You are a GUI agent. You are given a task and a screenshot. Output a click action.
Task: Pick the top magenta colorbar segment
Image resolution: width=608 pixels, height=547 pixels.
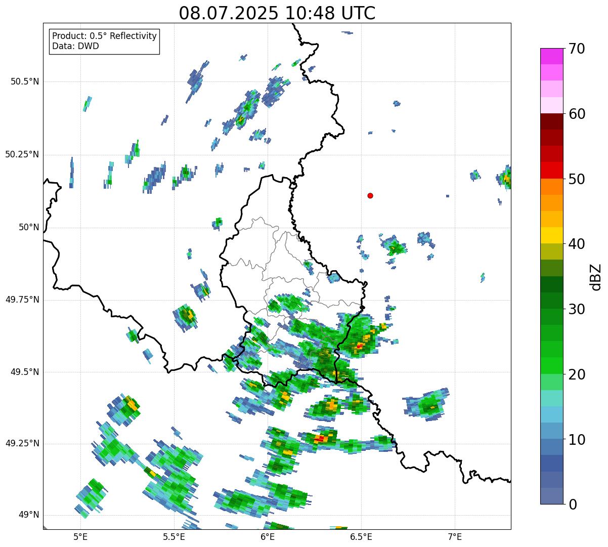[x=552, y=56]
